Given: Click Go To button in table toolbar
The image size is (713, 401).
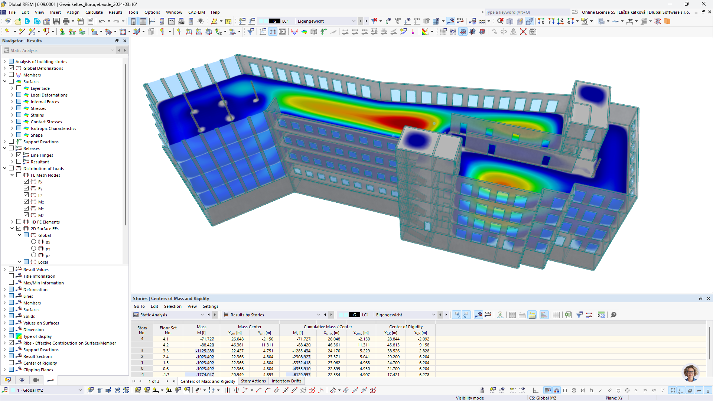Looking at the screenshot, I should point(139,306).
